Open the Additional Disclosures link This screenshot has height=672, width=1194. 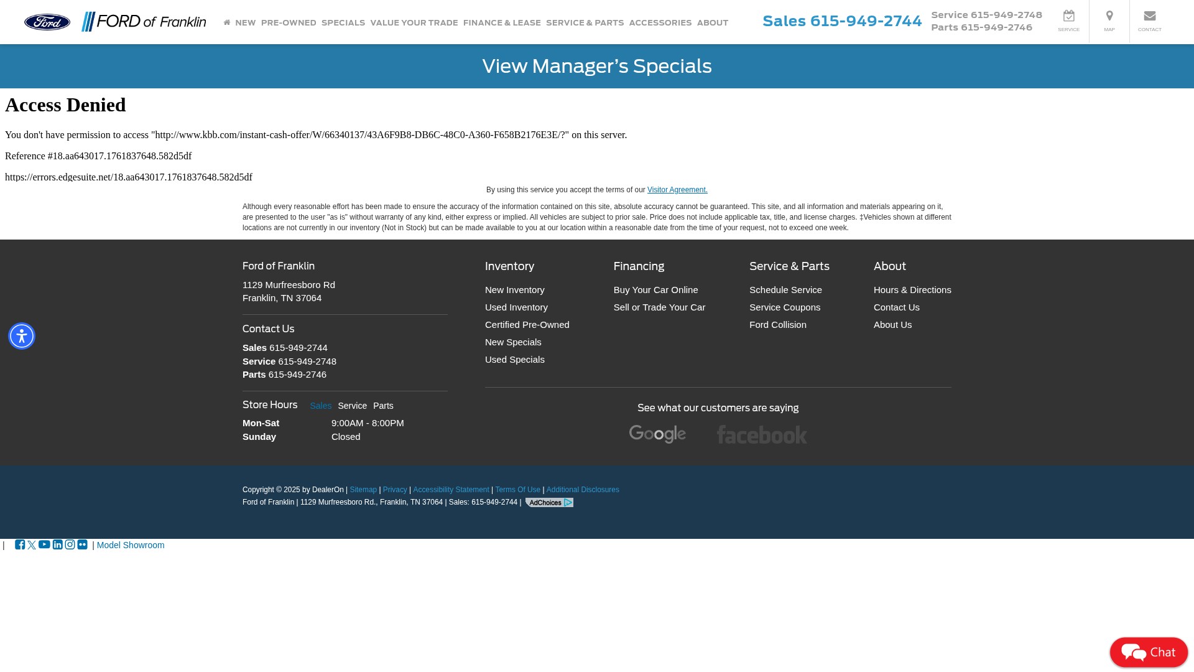pyautogui.click(x=583, y=490)
